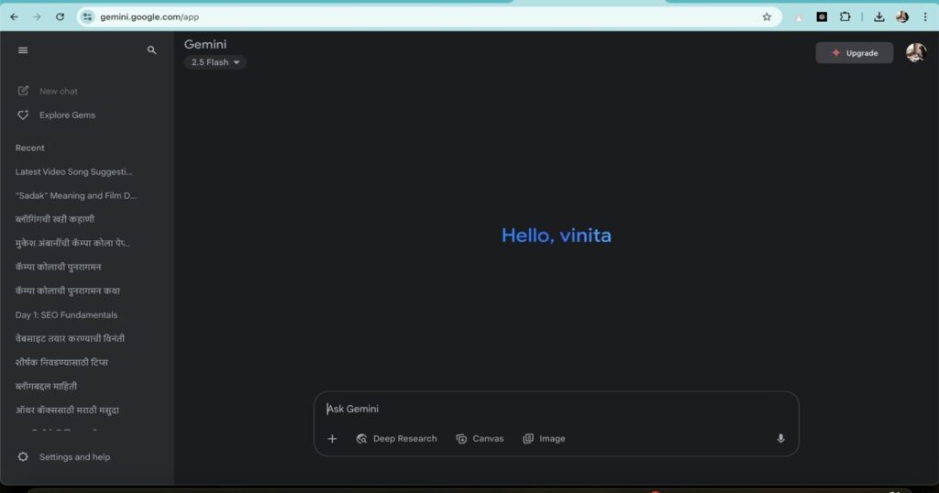Select the Image generation option
Image resolution: width=939 pixels, height=493 pixels.
tap(544, 439)
